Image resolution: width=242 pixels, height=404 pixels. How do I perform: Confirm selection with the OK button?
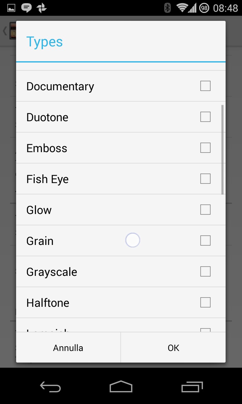pos(173,348)
